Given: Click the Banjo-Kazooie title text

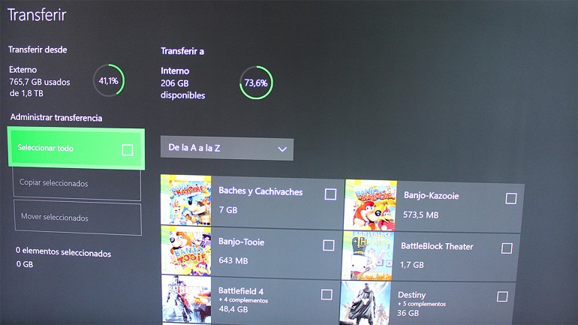Looking at the screenshot, I should click(432, 196).
